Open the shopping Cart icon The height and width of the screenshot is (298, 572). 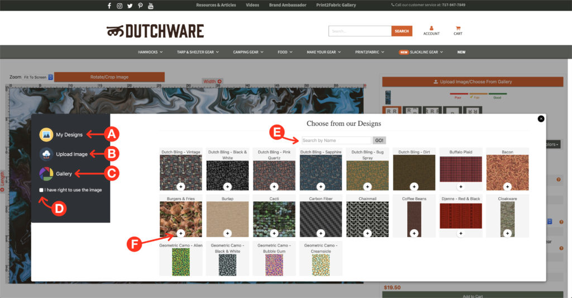[458, 28]
